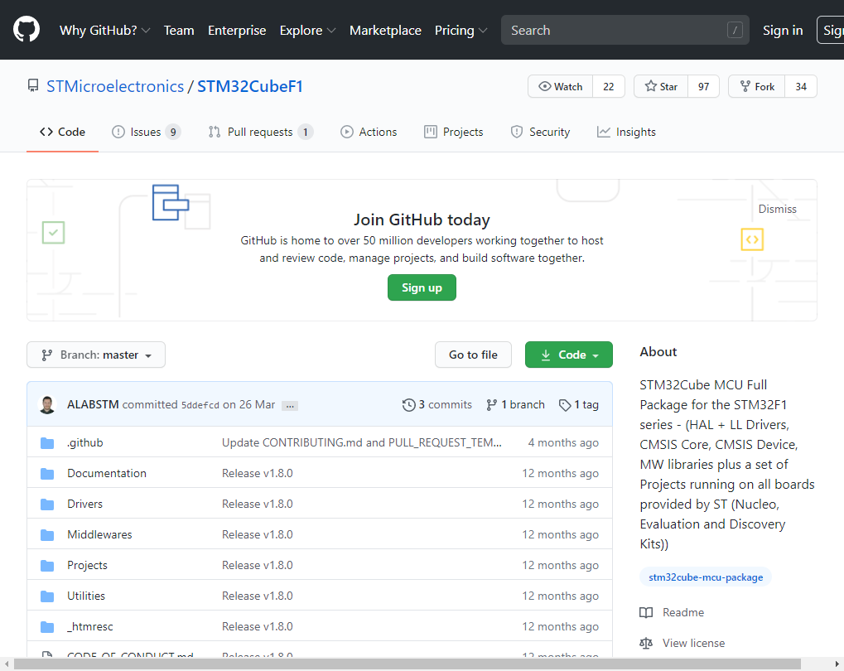Click the Documentation folder icon

pyautogui.click(x=47, y=473)
